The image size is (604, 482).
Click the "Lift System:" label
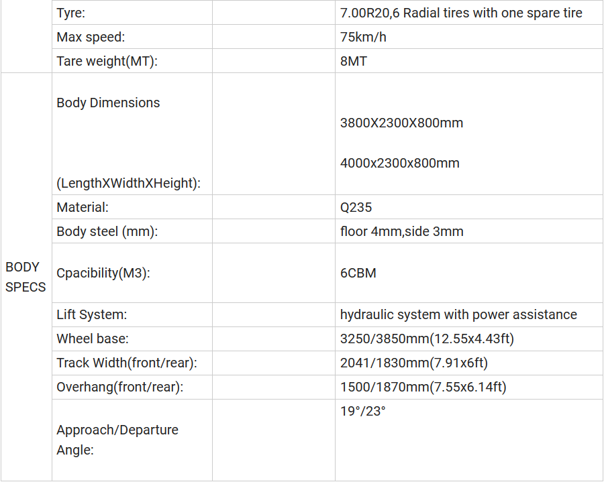tap(91, 314)
